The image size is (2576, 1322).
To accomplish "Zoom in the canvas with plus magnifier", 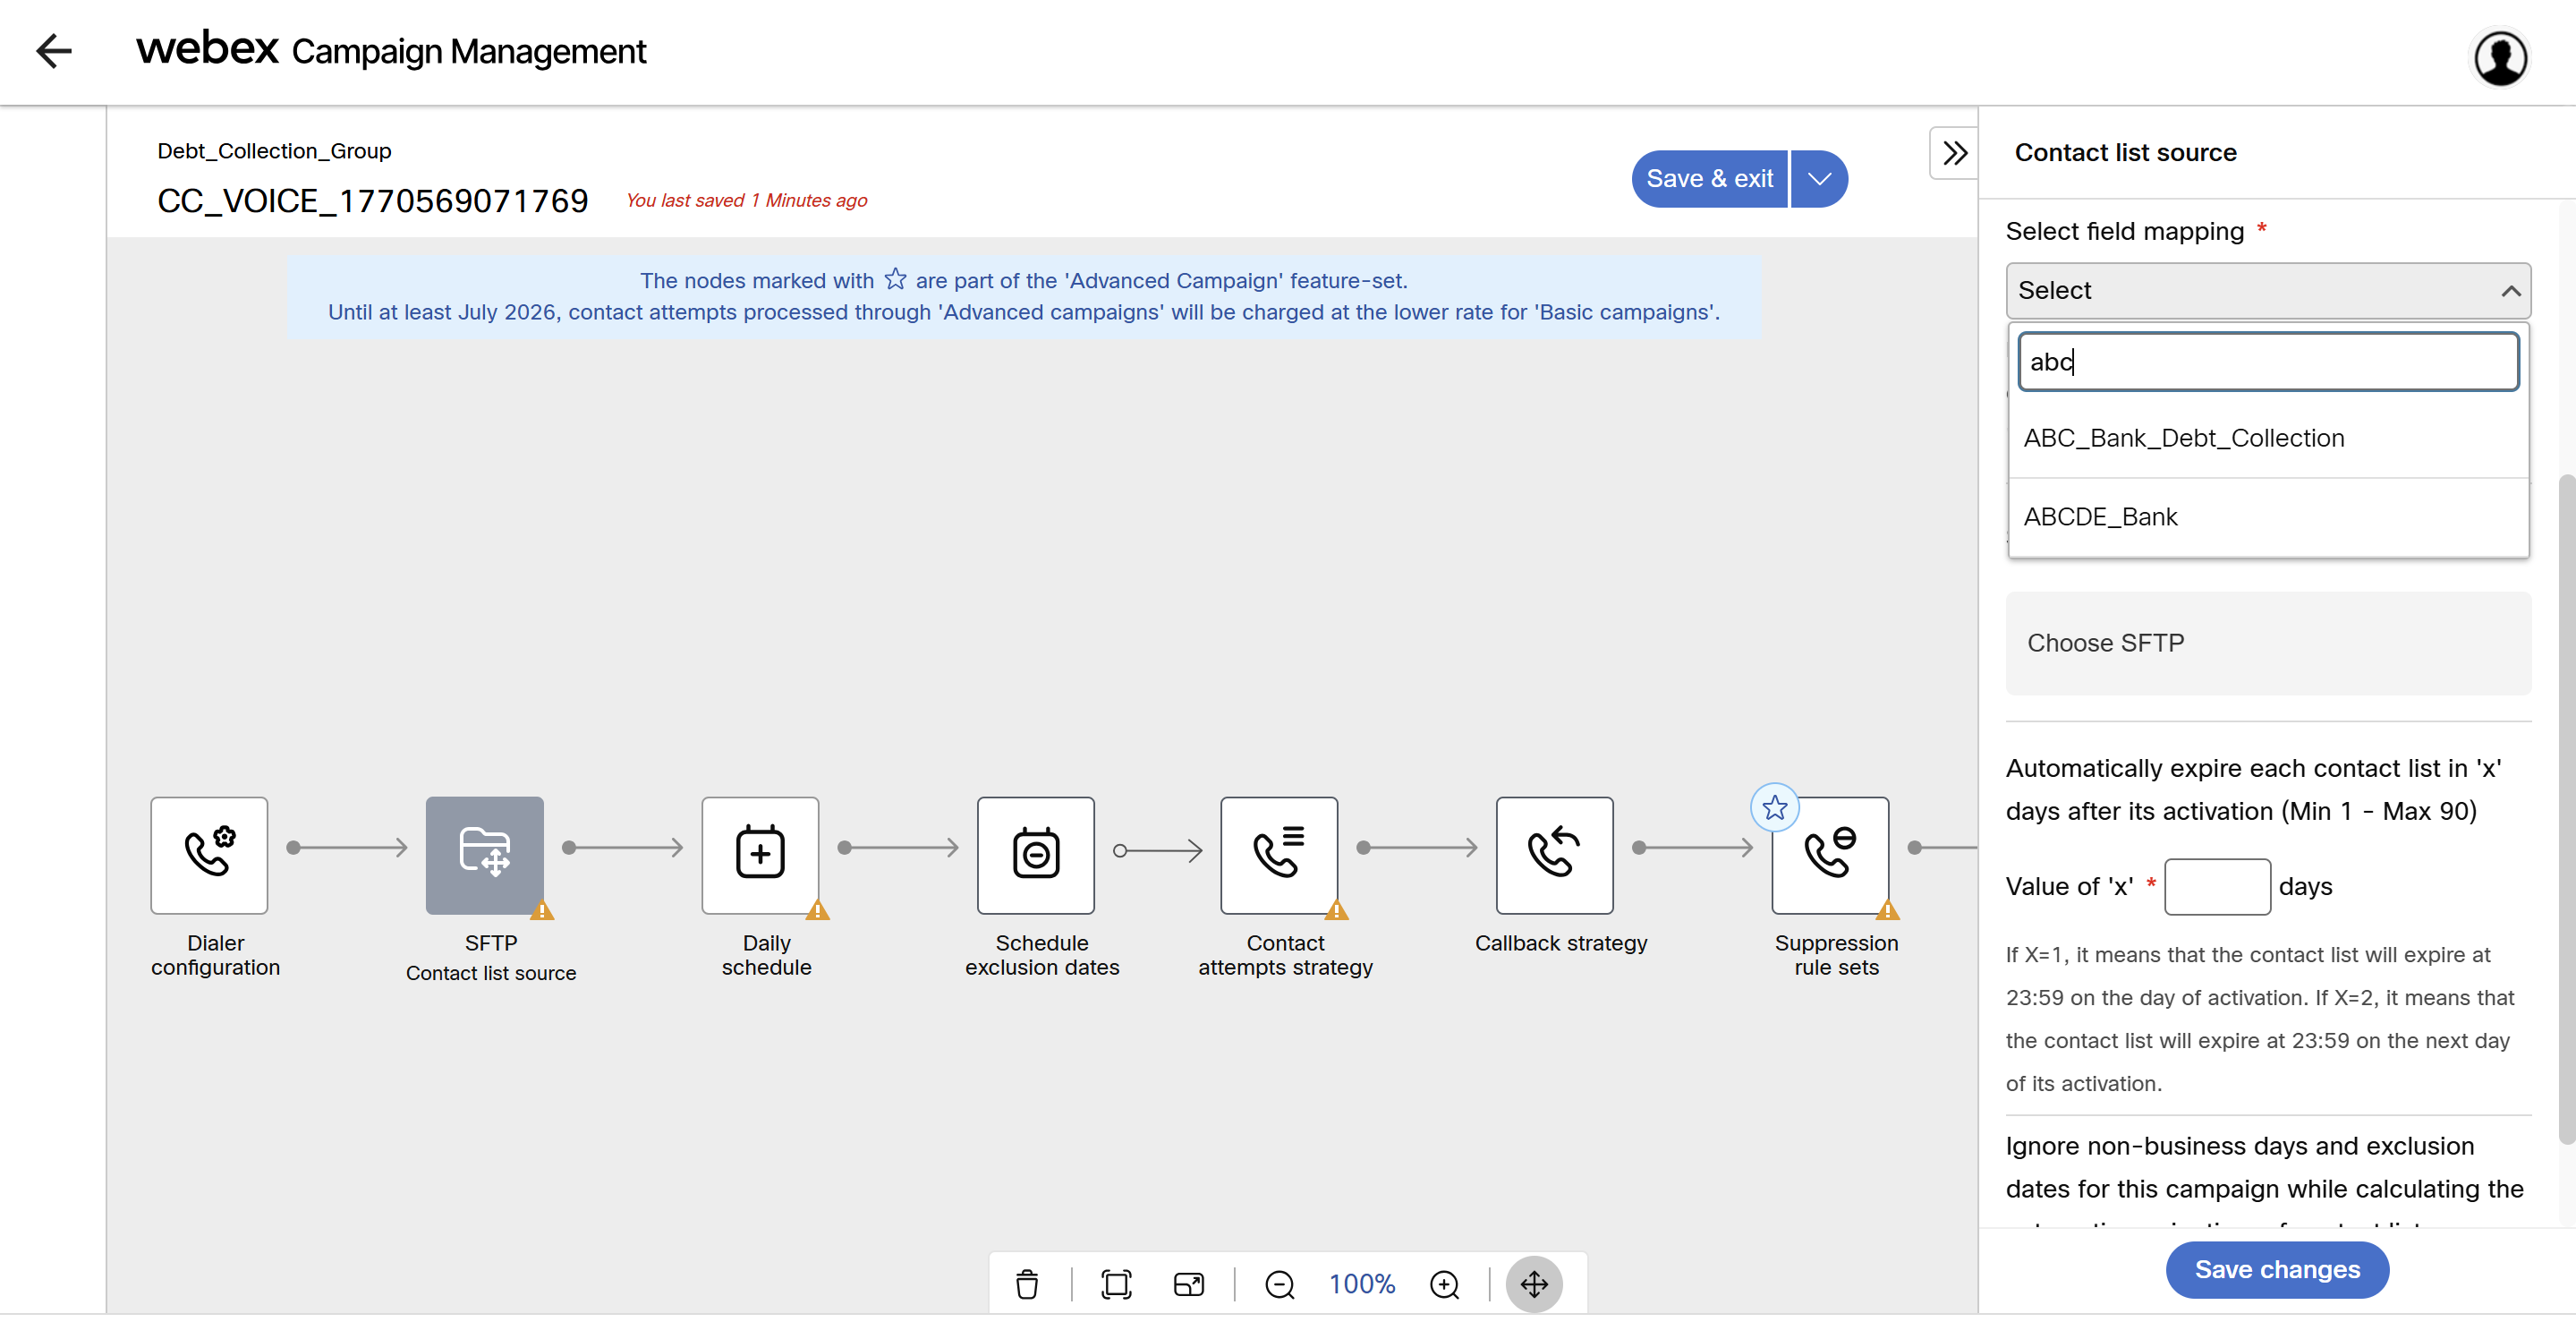I will (1444, 1283).
